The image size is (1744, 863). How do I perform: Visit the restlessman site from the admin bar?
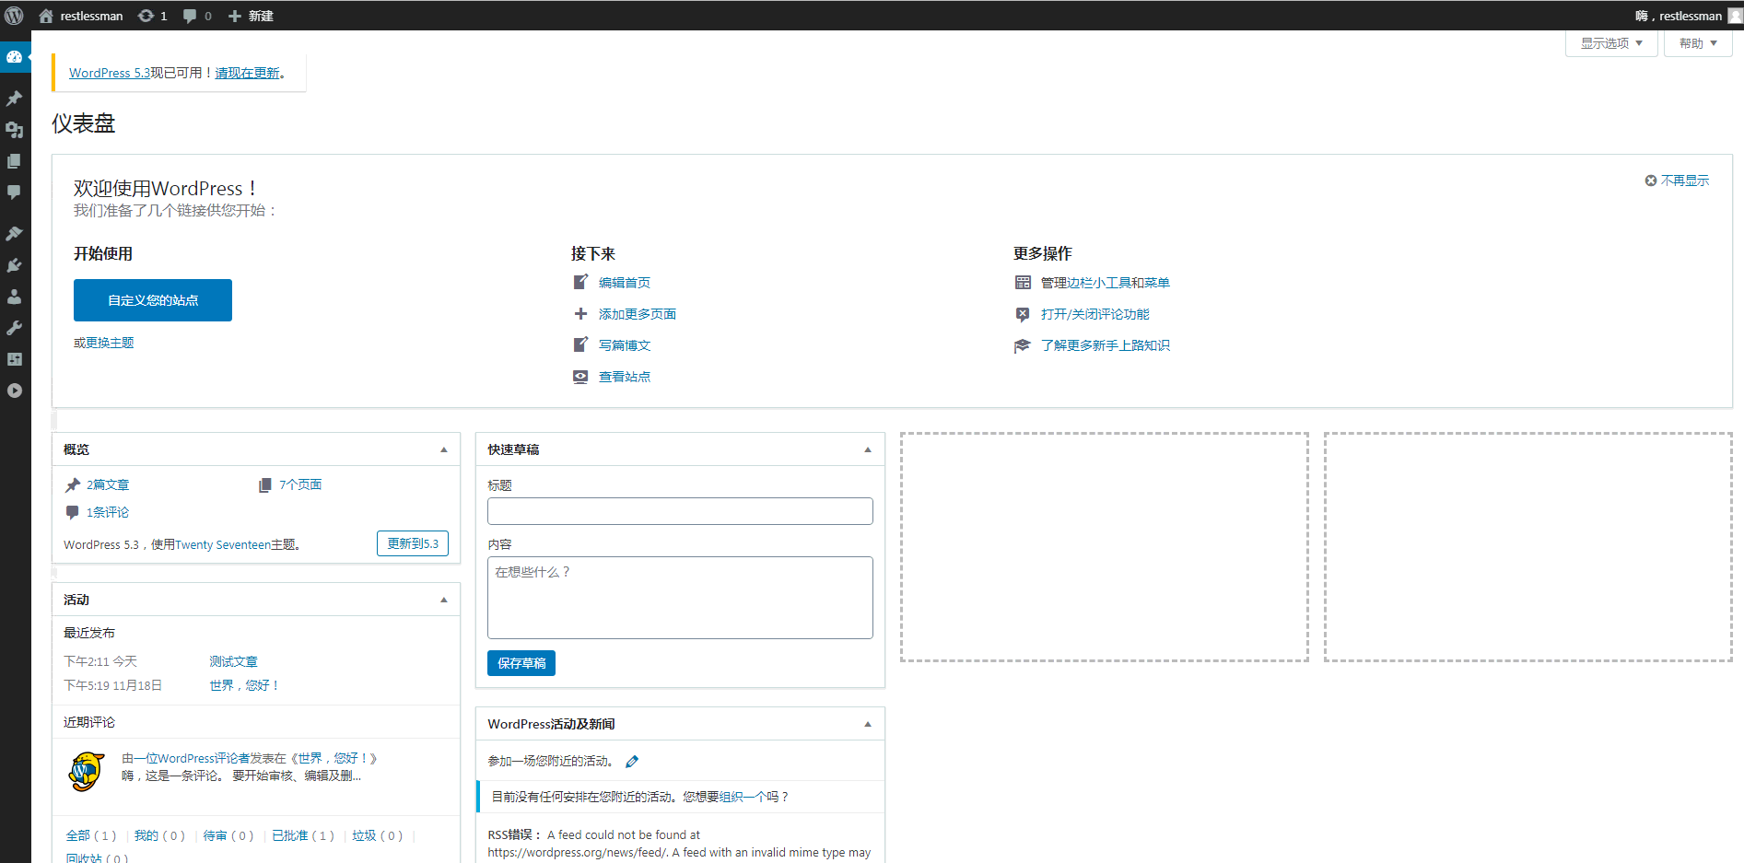click(81, 16)
